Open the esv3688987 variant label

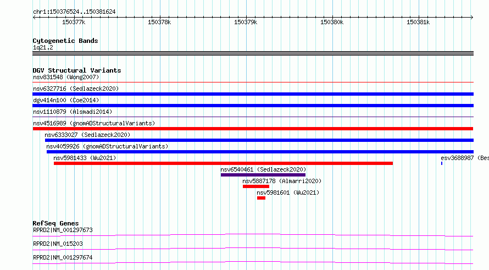(465, 158)
